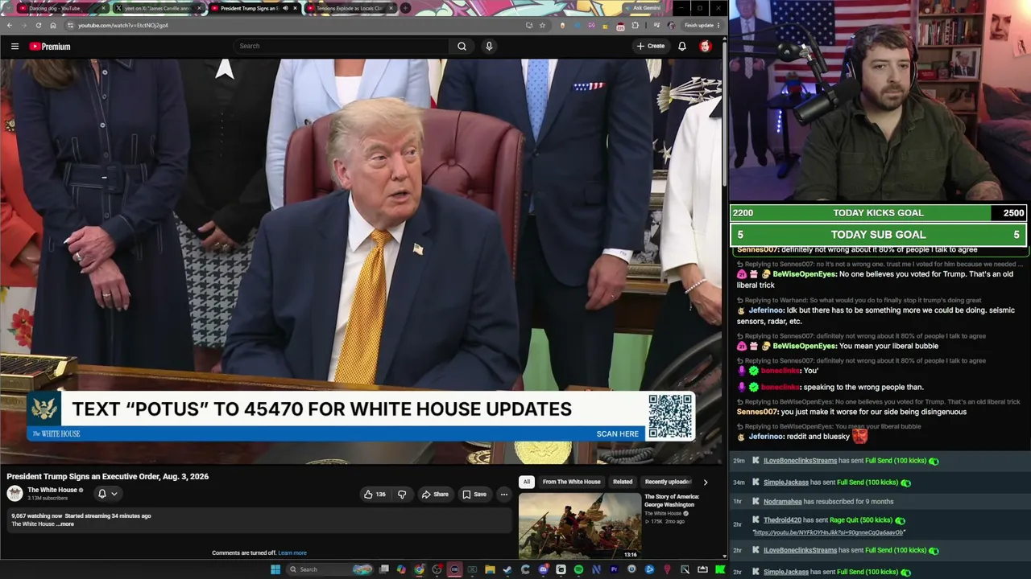Open the YouTube hamburger guide menu
Viewport: 1031px width, 579px height.
click(14, 47)
